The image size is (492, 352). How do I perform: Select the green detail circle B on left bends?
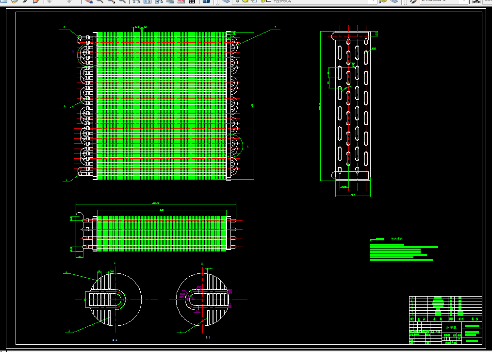78,55
